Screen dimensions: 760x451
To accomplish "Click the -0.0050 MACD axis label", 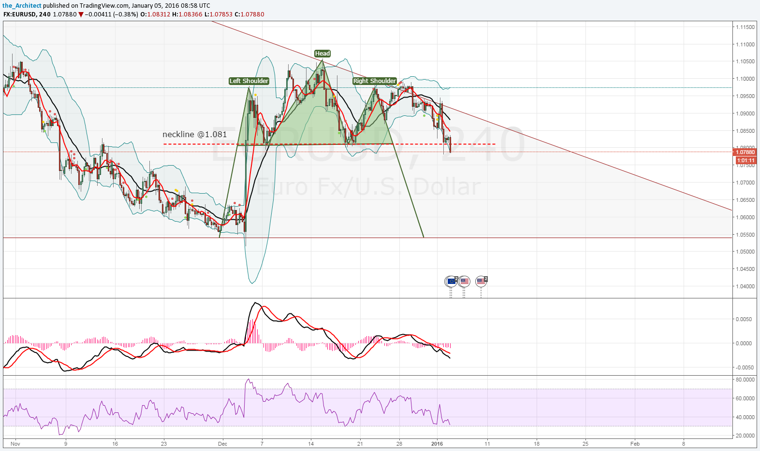I will (x=744, y=367).
